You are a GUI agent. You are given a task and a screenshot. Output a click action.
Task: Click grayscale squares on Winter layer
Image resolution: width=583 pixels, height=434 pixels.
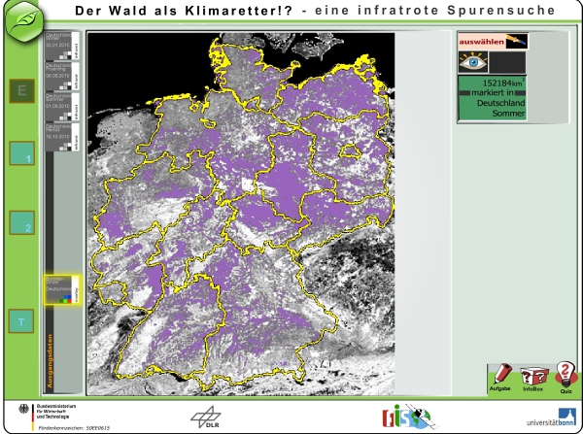point(65,55)
